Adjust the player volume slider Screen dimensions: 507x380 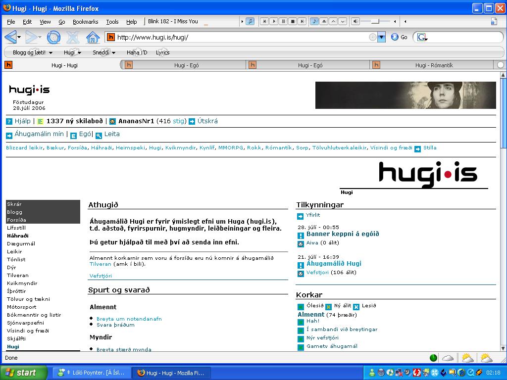[x=375, y=21]
